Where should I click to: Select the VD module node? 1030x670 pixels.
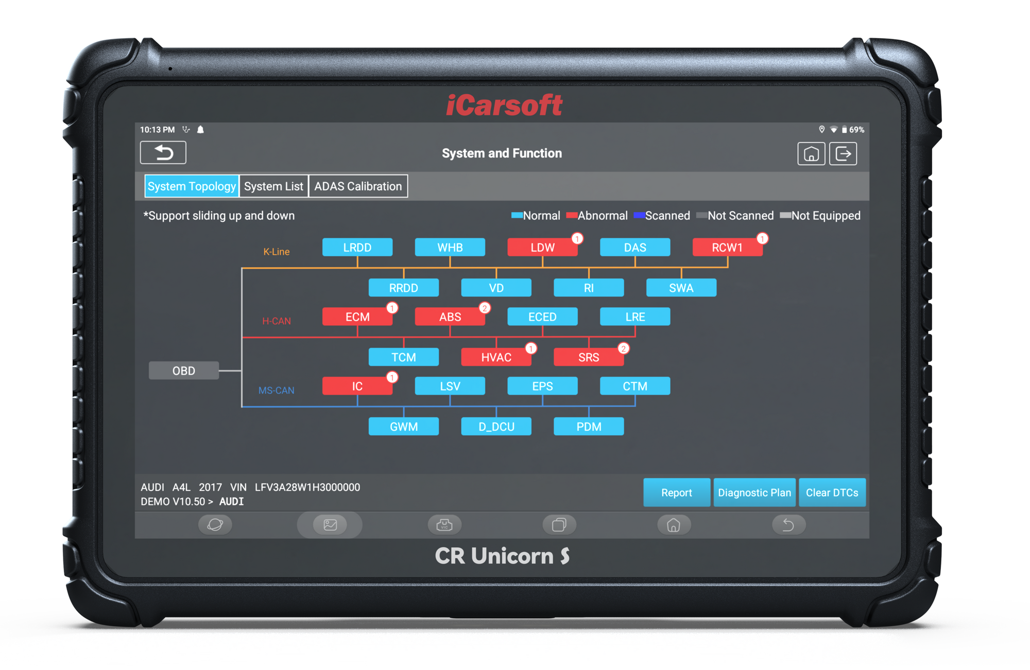pyautogui.click(x=496, y=288)
